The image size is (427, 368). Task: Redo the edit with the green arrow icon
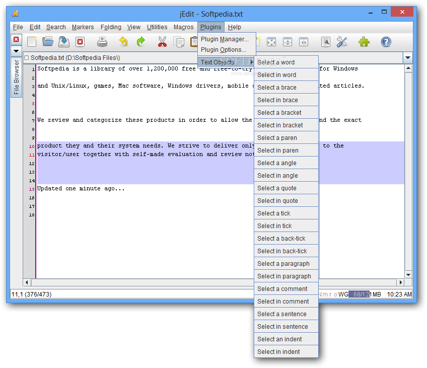(140, 42)
